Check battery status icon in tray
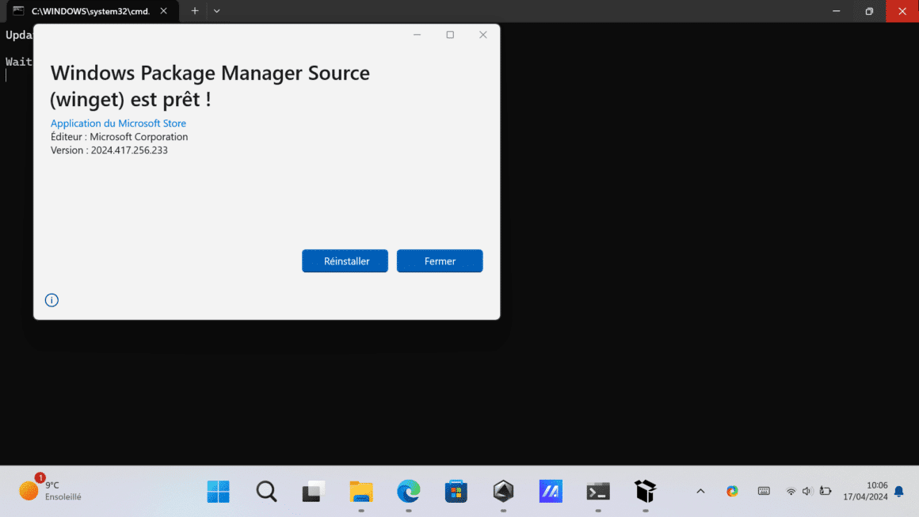Screen dimensions: 919x517 (x=826, y=491)
